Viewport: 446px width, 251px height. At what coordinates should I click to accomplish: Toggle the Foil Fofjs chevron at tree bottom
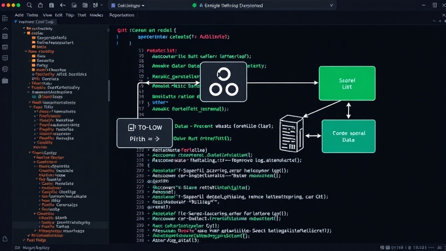(x=24, y=240)
